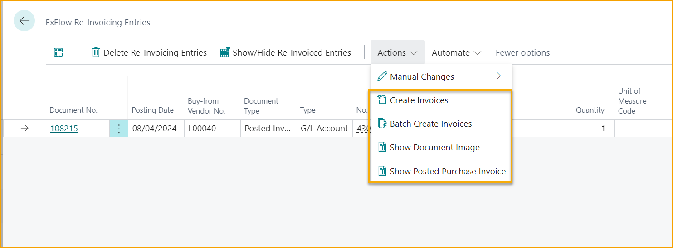Select the row using its arrow indicator
Screen dimensions: 673x248
[x=24, y=129]
